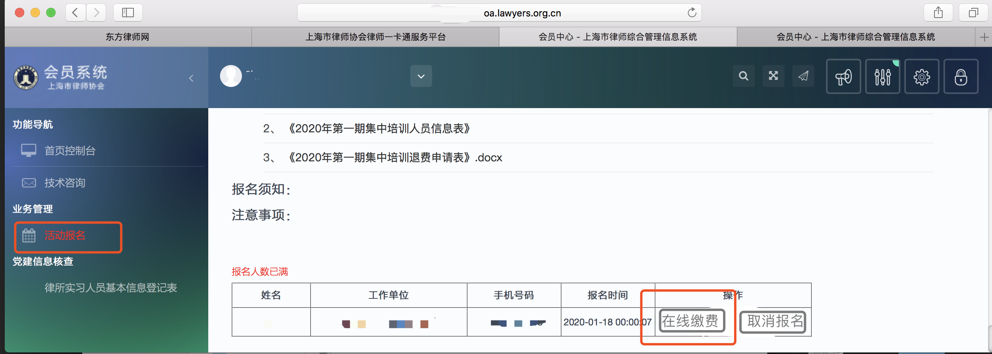Viewport: 992px width, 354px height.
Task: Expand the user dropdown arrow in header
Action: pos(421,76)
